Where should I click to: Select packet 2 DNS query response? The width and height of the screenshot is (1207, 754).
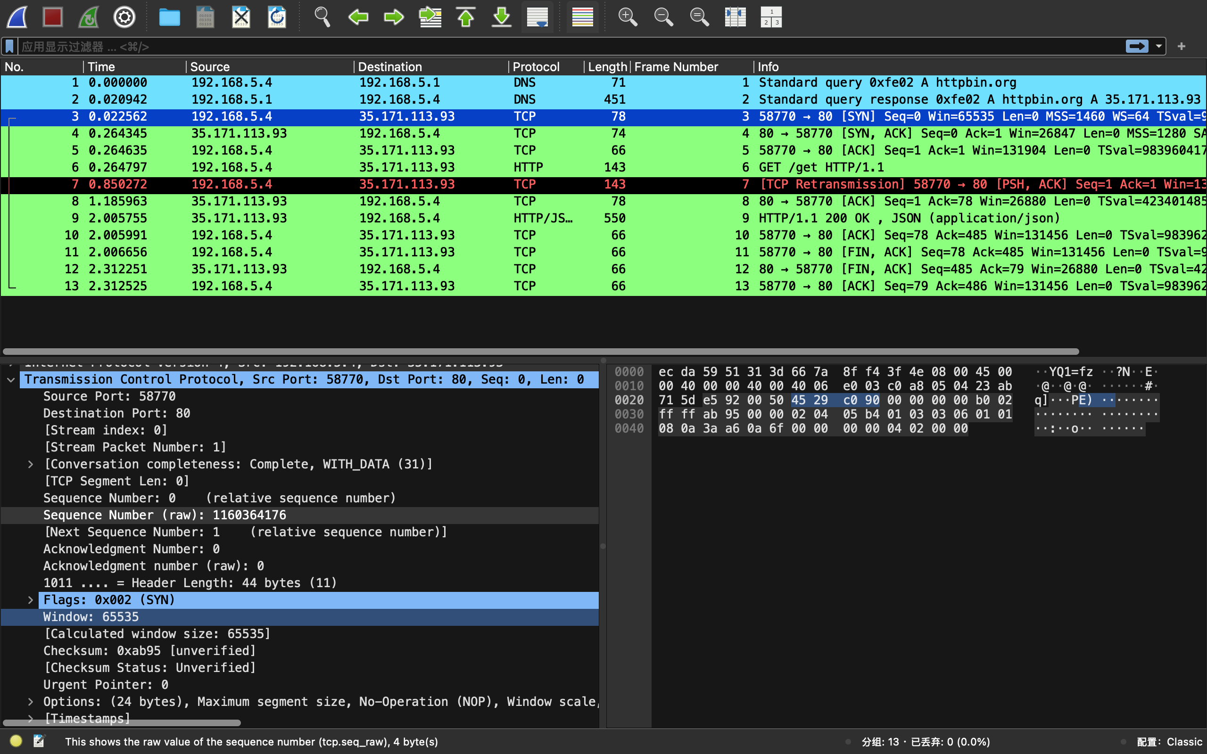coord(603,100)
